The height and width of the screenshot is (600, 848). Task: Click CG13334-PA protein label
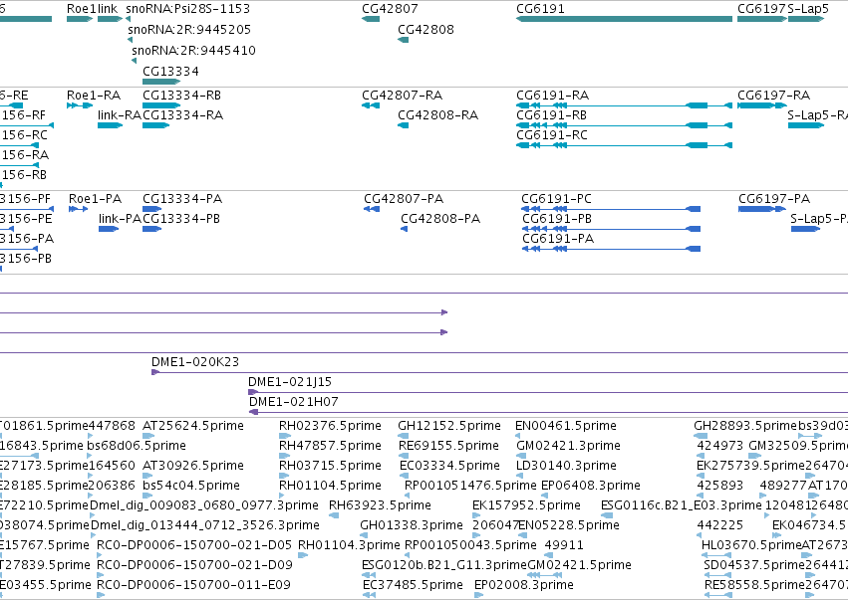[x=182, y=199]
